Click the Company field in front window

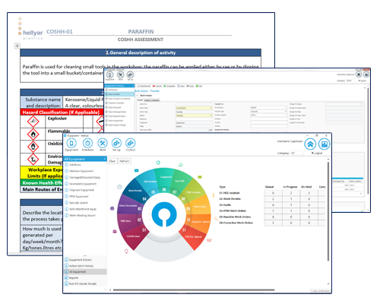[x=296, y=153]
